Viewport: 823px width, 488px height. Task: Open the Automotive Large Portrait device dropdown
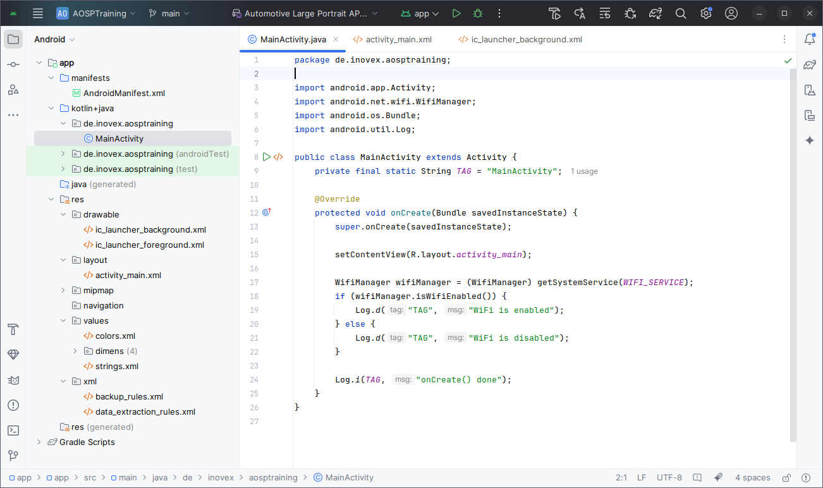click(305, 13)
